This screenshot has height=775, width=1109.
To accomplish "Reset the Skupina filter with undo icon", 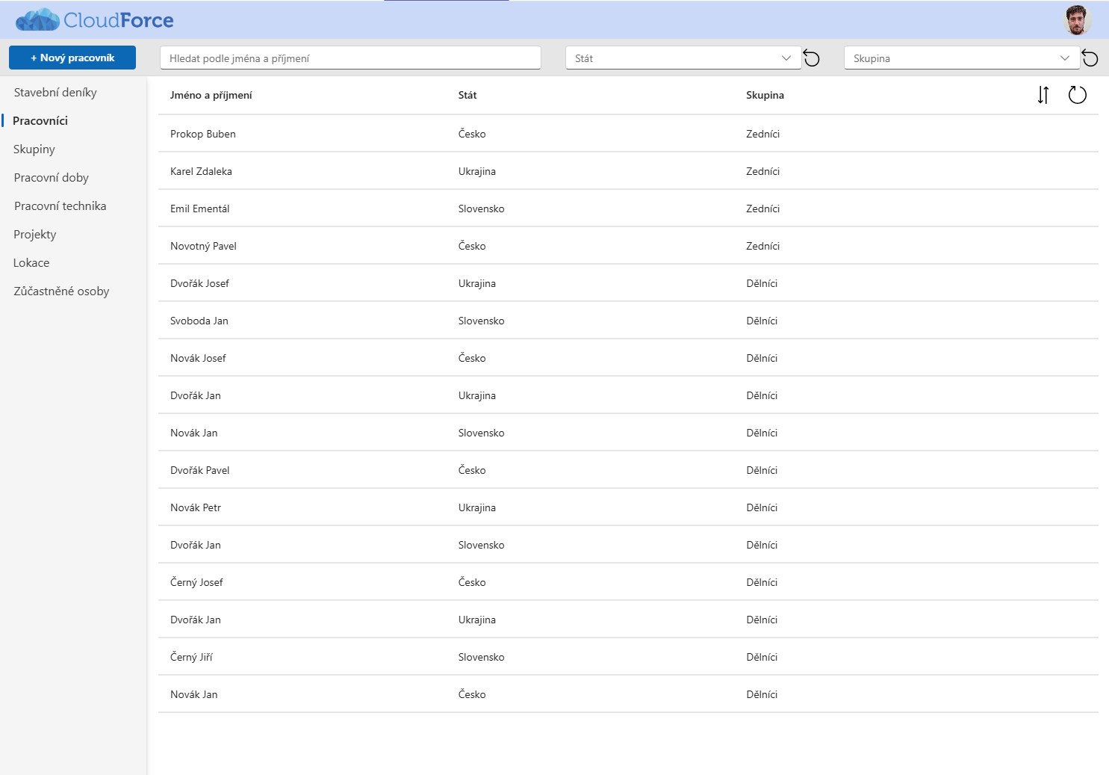I will tap(1090, 58).
